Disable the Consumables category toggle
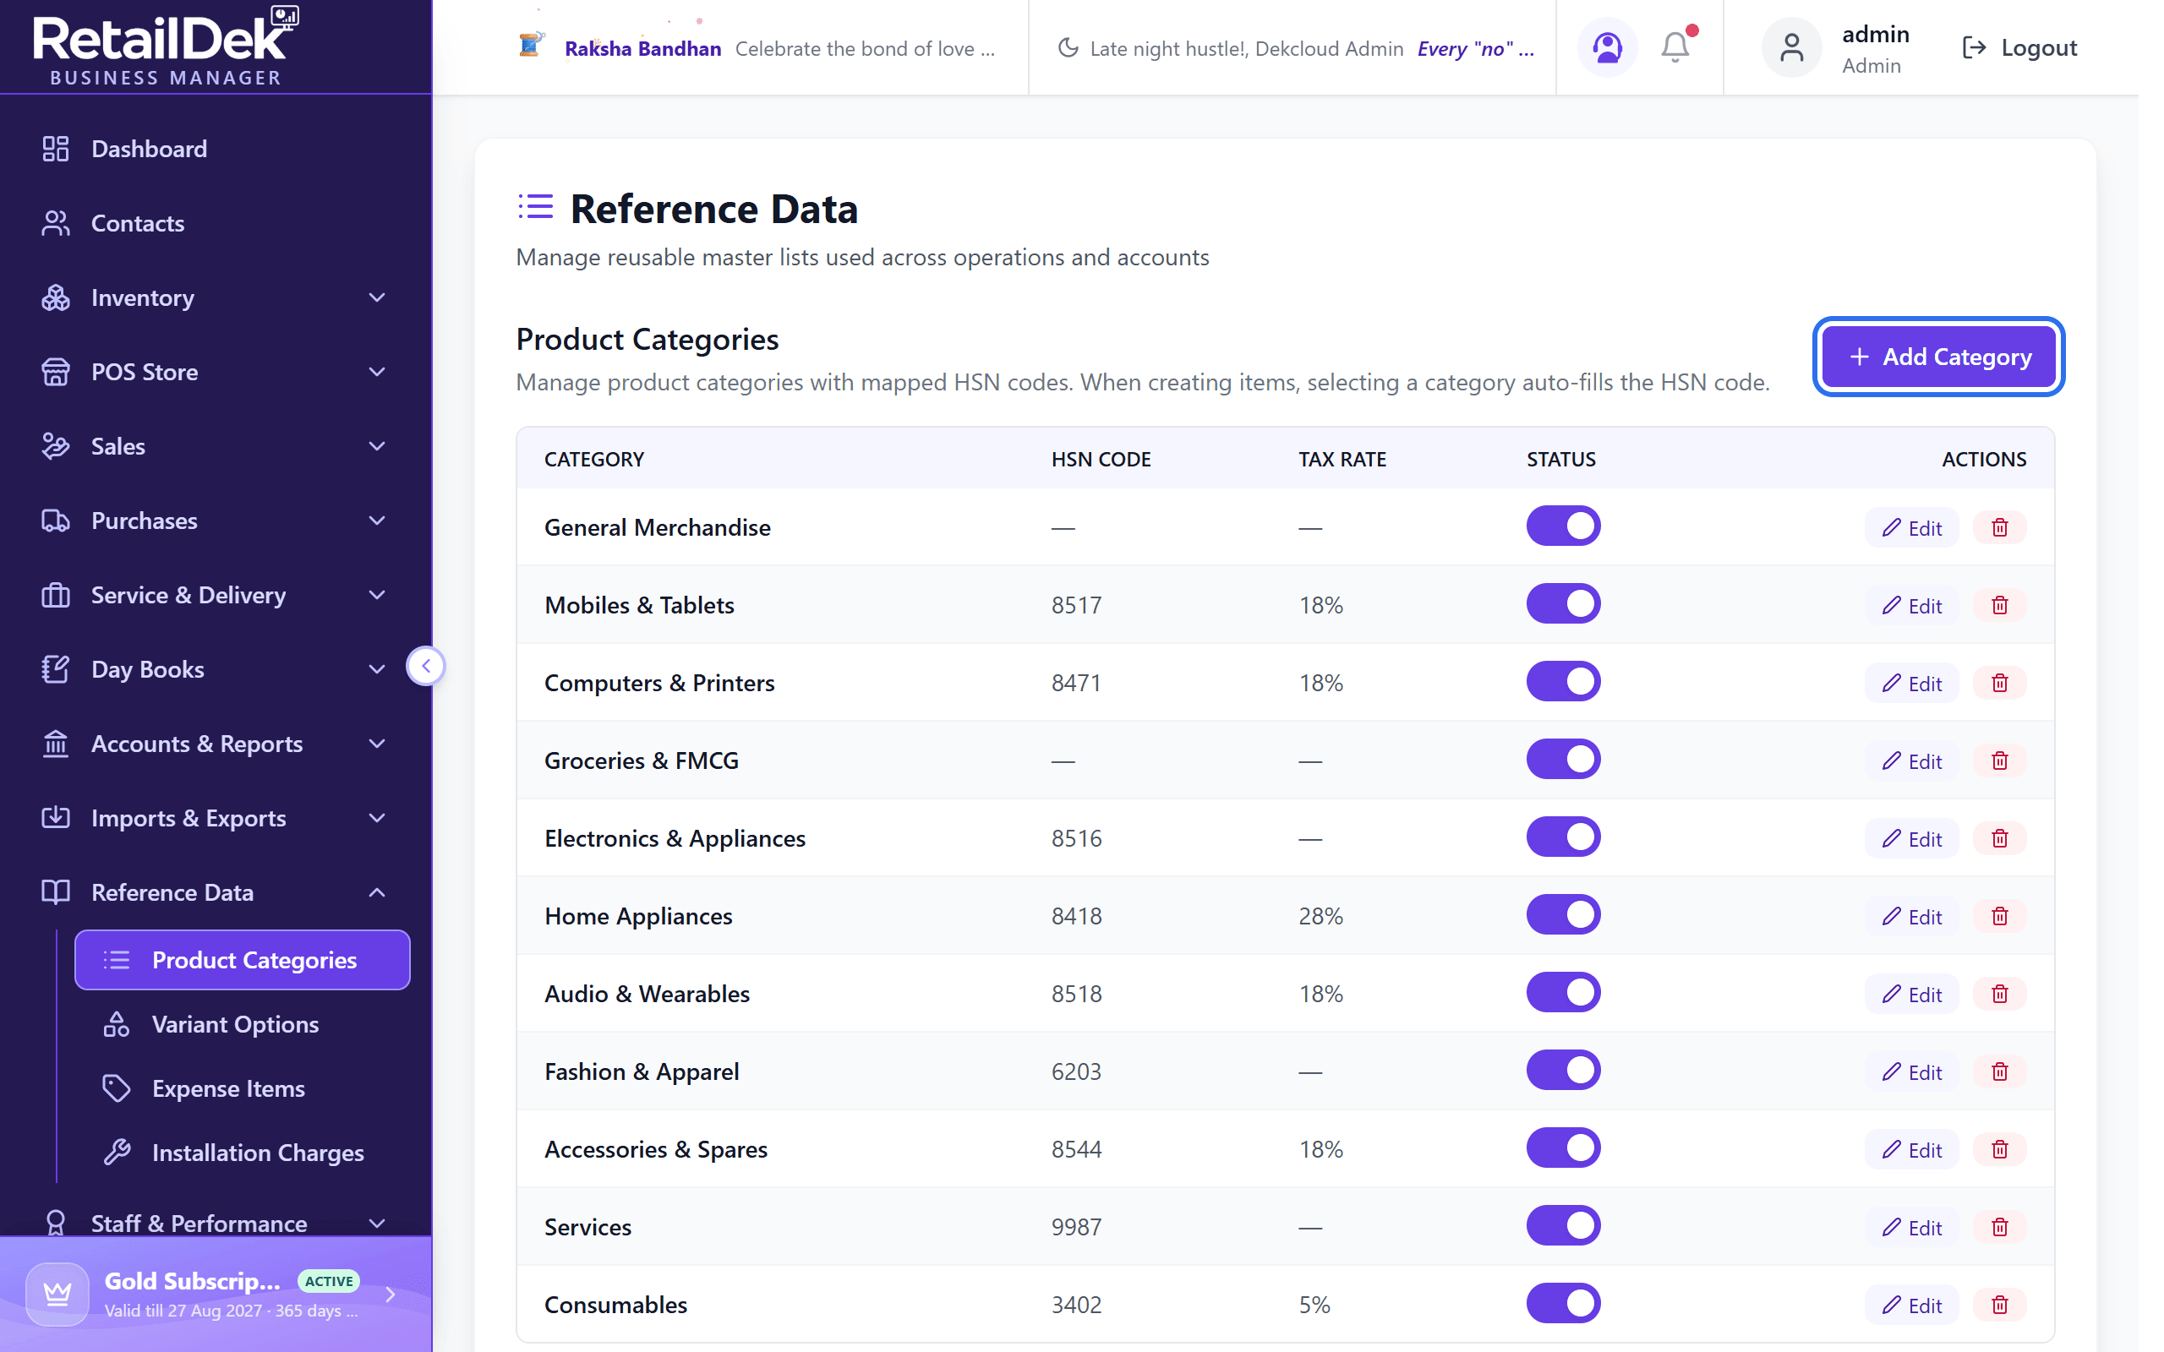2164x1352 pixels. (1562, 1304)
